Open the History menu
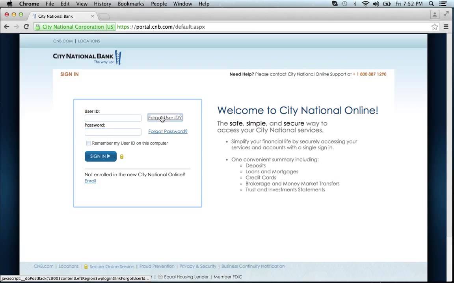454x283 pixels. click(x=102, y=4)
